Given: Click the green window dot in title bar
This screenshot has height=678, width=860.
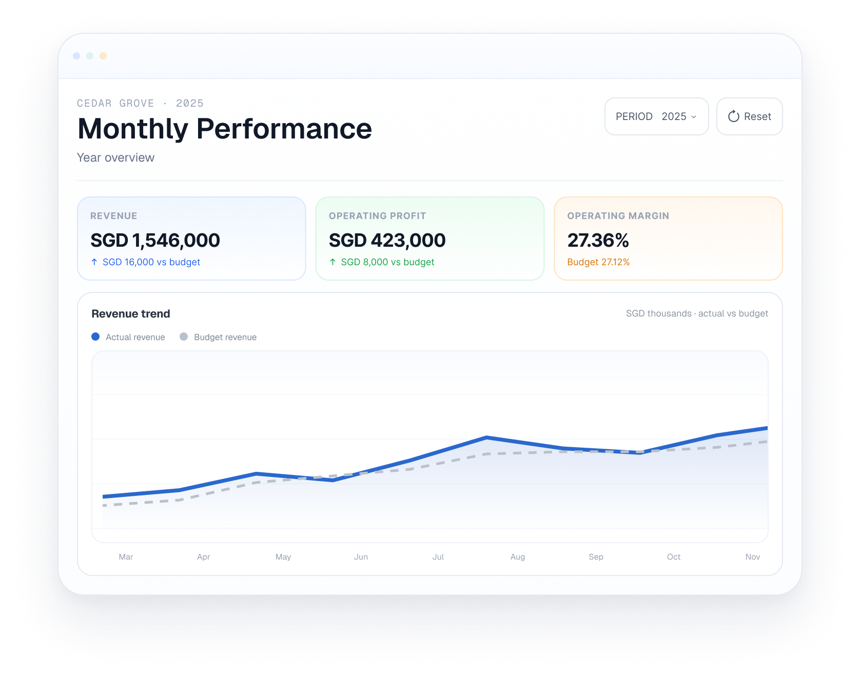Looking at the screenshot, I should pyautogui.click(x=90, y=56).
